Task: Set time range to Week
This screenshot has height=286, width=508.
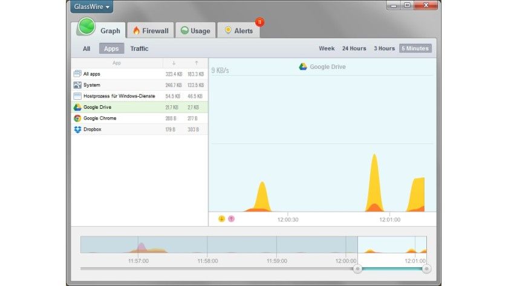Action: click(327, 48)
